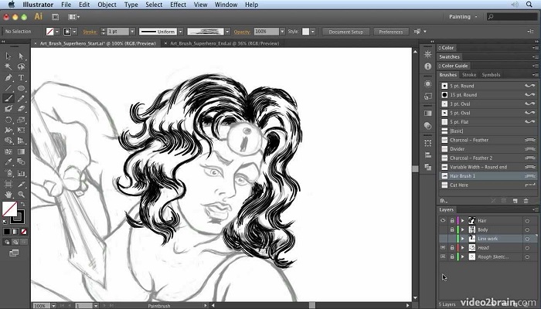Open the Window menu
This screenshot has height=309, width=541.
click(226, 5)
